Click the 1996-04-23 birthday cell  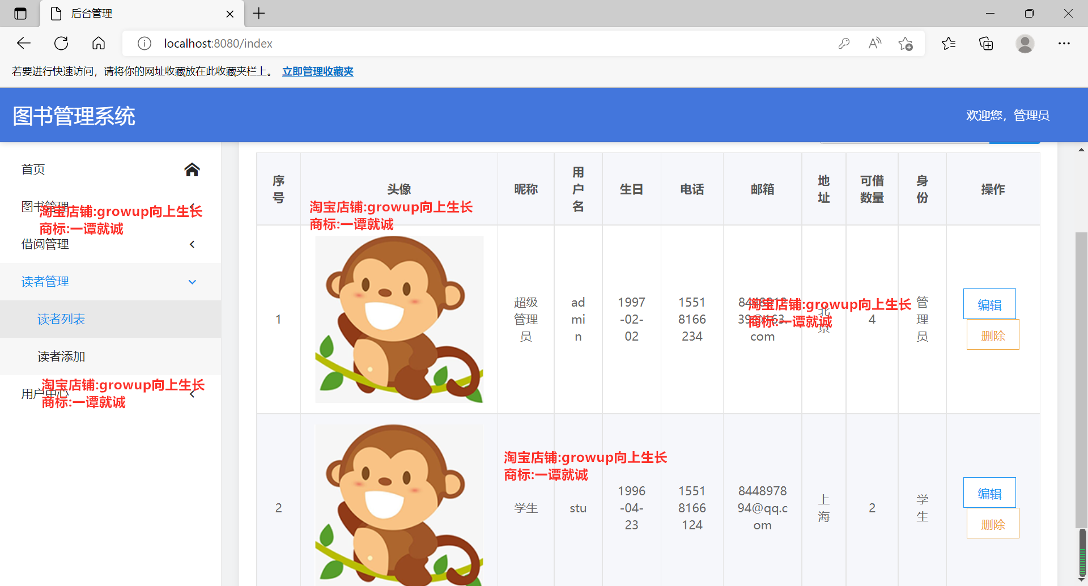(631, 508)
